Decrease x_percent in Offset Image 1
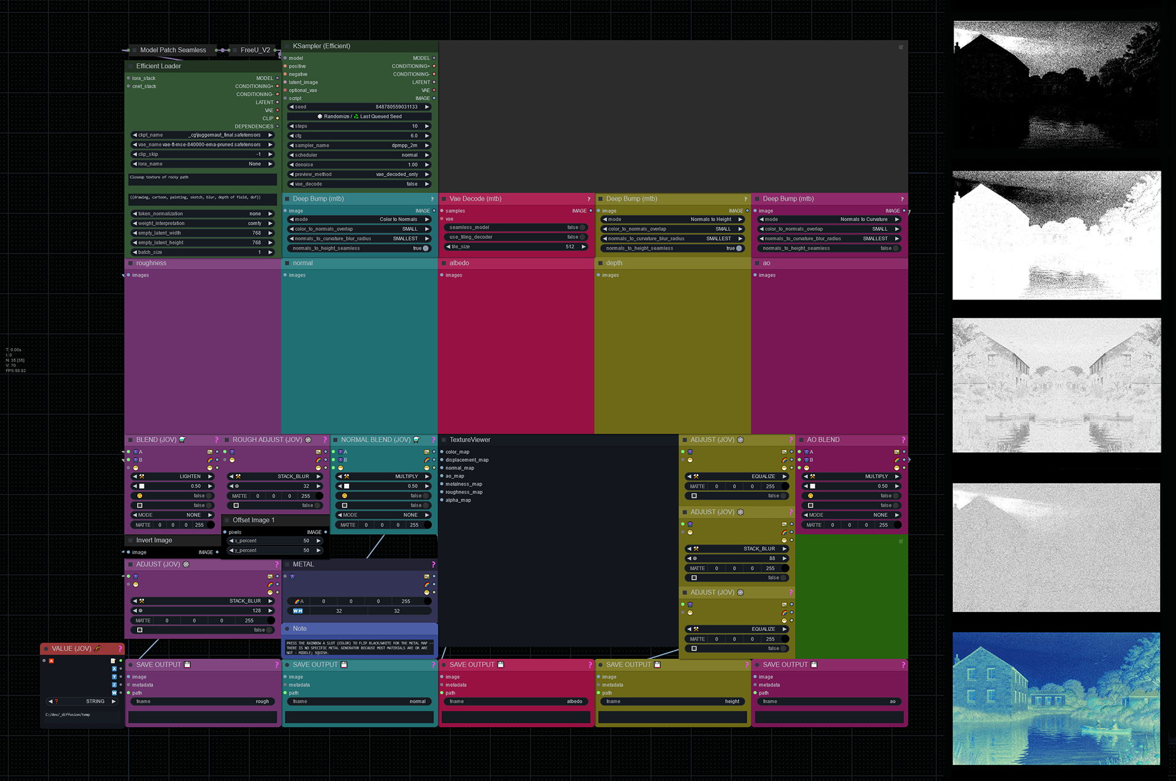The image size is (1176, 781). [x=232, y=541]
